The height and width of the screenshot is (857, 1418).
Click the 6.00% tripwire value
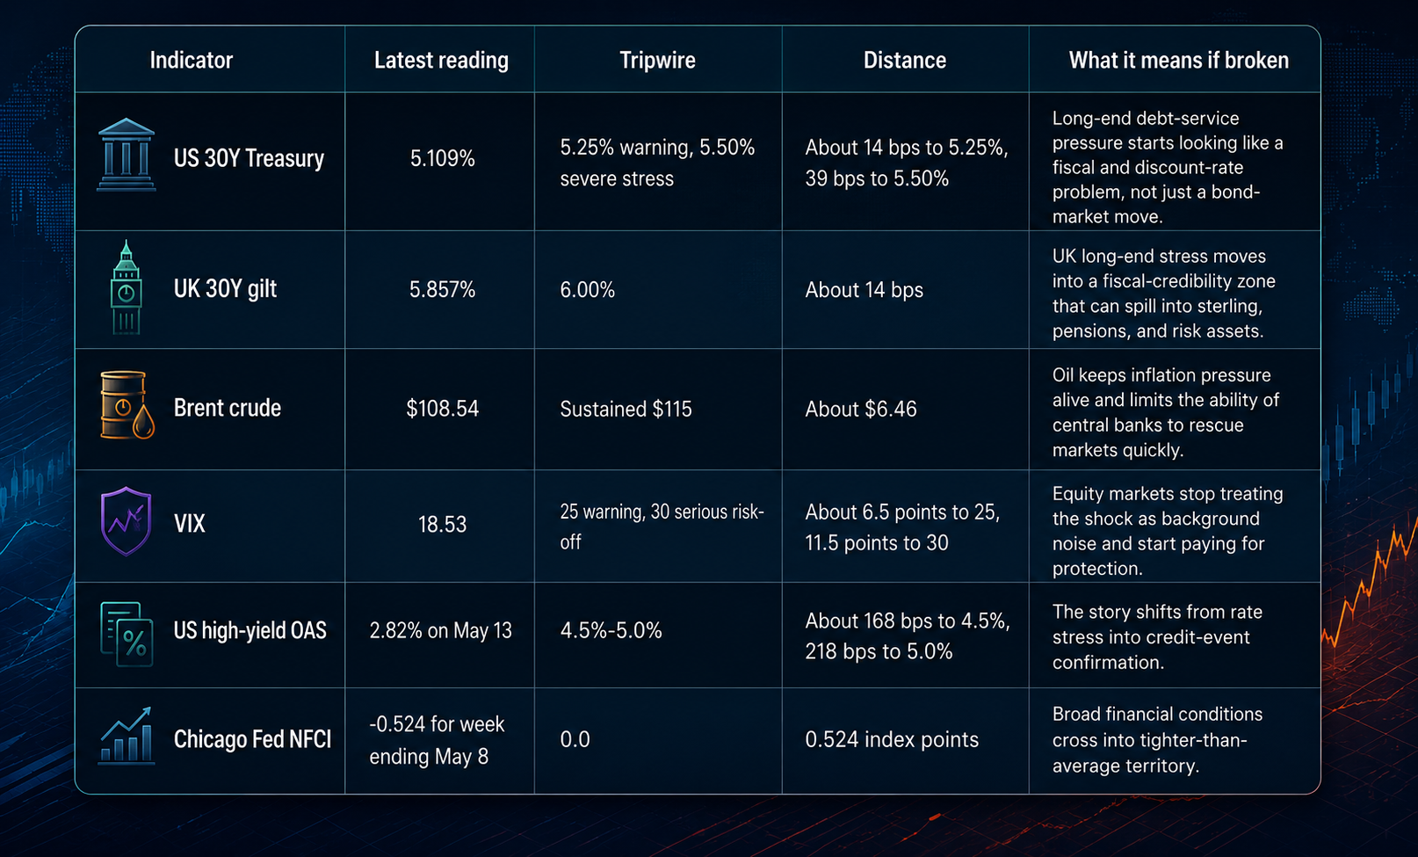coord(587,289)
